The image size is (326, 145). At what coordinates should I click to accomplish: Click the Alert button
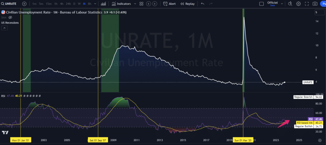click(169, 4)
